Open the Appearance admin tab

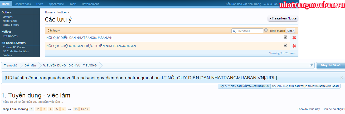pyautogui.click(x=56, y=4)
